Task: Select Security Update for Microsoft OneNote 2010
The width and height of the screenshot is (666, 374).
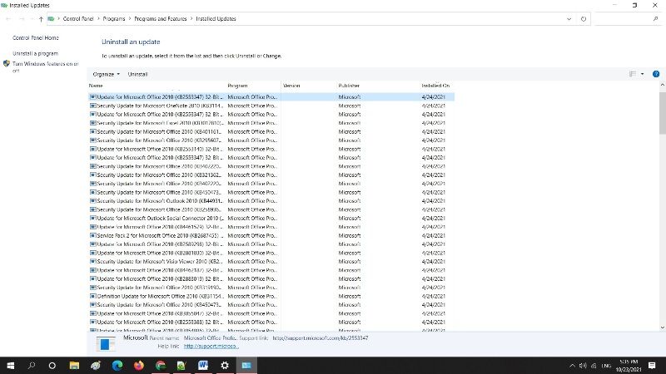Action: (x=271, y=106)
